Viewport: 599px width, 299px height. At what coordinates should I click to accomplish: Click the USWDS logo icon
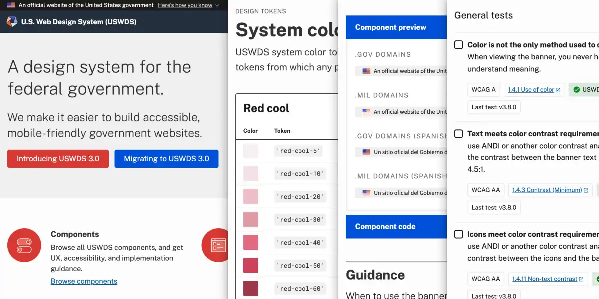(12, 22)
